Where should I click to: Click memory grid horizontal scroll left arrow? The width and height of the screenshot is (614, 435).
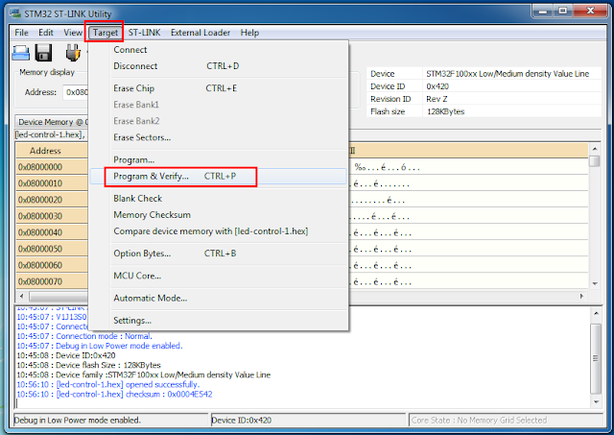(21, 297)
